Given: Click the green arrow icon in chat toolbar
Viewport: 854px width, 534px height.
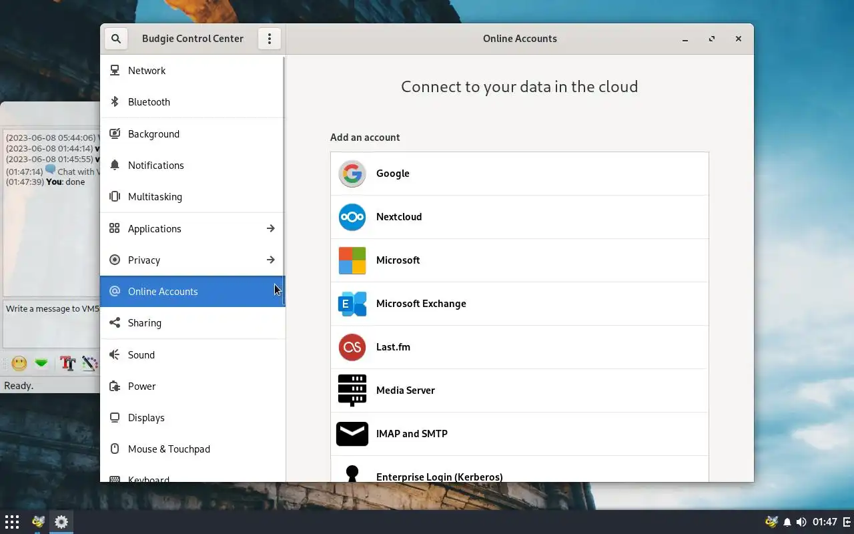Looking at the screenshot, I should click(41, 363).
